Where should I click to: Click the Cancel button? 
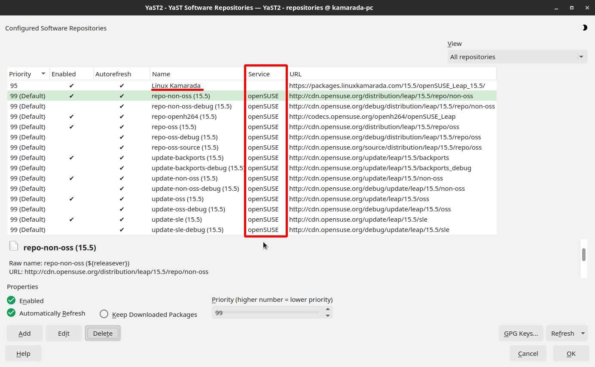[528, 353]
